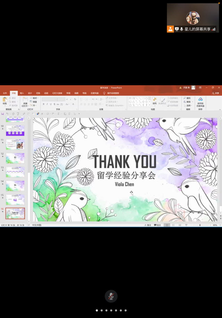
Task: Click the New Slide (新建幻灯片) icon
Action: 25,100
